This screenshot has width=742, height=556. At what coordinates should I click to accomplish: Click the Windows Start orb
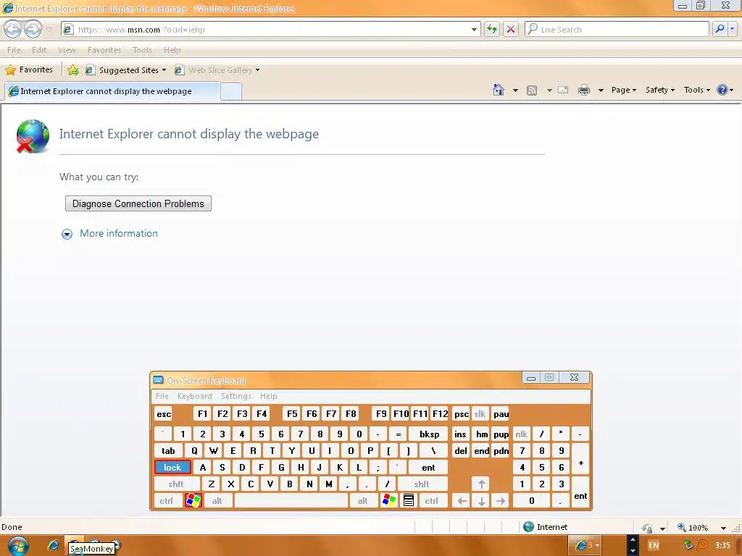pos(18,546)
